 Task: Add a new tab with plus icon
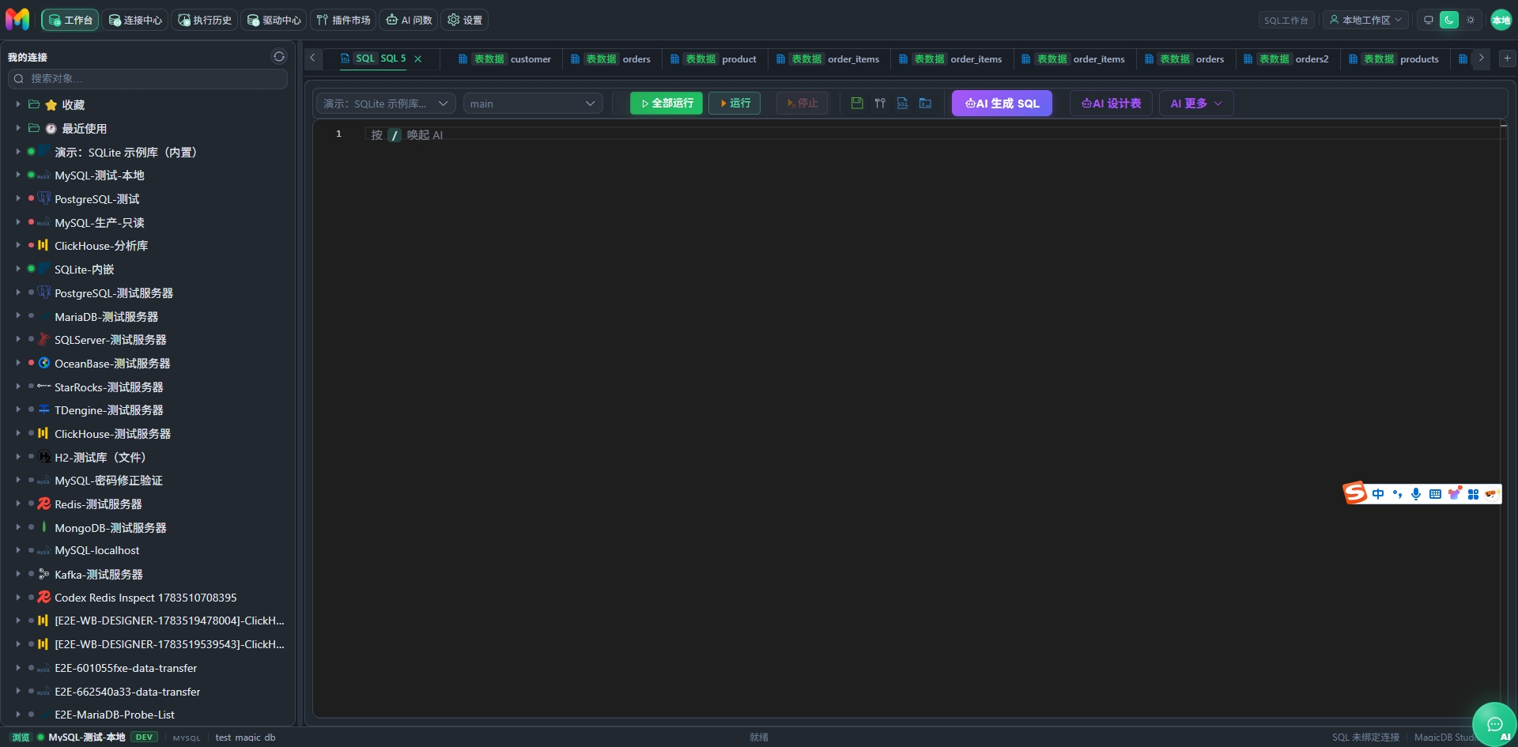tap(1507, 58)
